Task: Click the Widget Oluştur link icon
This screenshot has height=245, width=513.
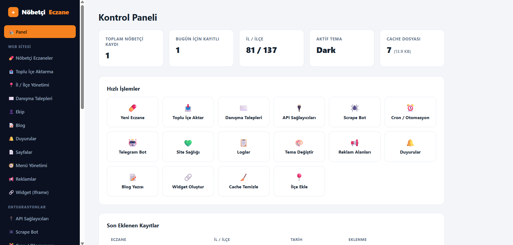Action: (188, 177)
